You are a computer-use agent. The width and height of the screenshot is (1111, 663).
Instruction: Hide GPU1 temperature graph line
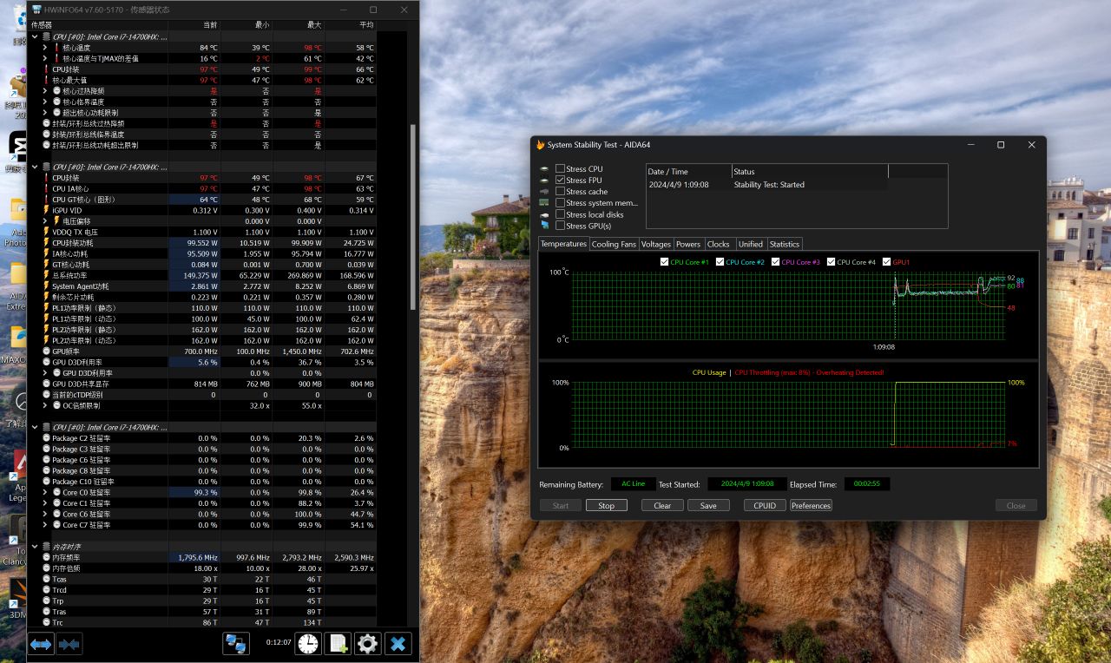coord(887,262)
